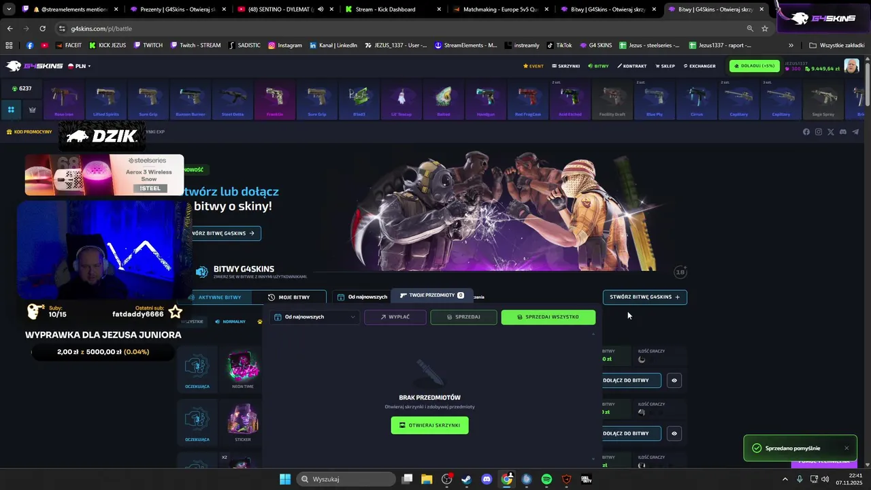Viewport: 871px width, 490px height.
Task: Click the SPRZEDAJ WSZYSTKO button
Action: click(x=548, y=317)
